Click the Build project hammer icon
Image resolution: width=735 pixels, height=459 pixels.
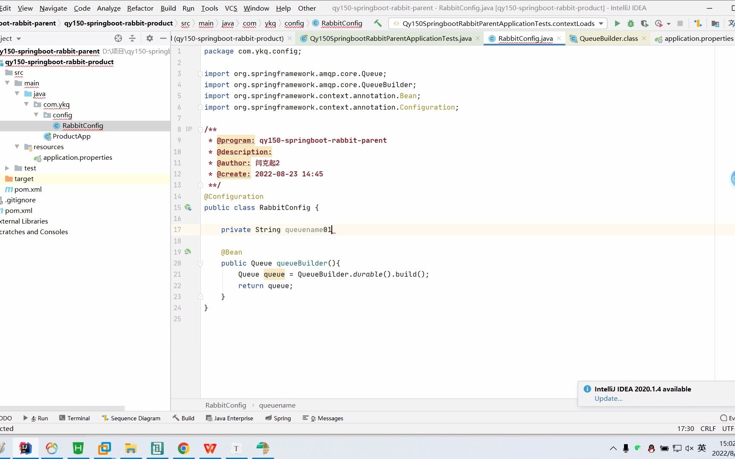tap(378, 23)
